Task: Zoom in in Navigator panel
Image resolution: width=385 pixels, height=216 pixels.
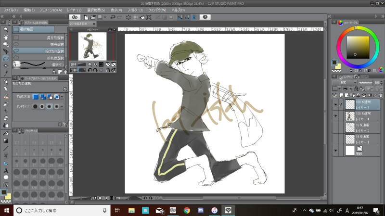Action: click(x=95, y=64)
